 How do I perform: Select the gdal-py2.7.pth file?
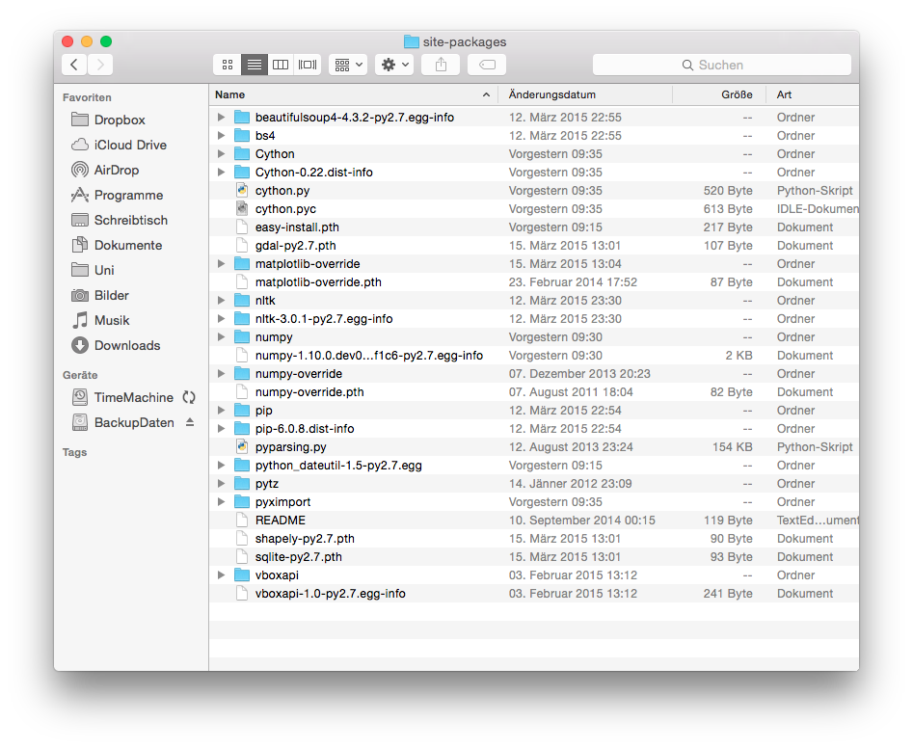(533, 246)
